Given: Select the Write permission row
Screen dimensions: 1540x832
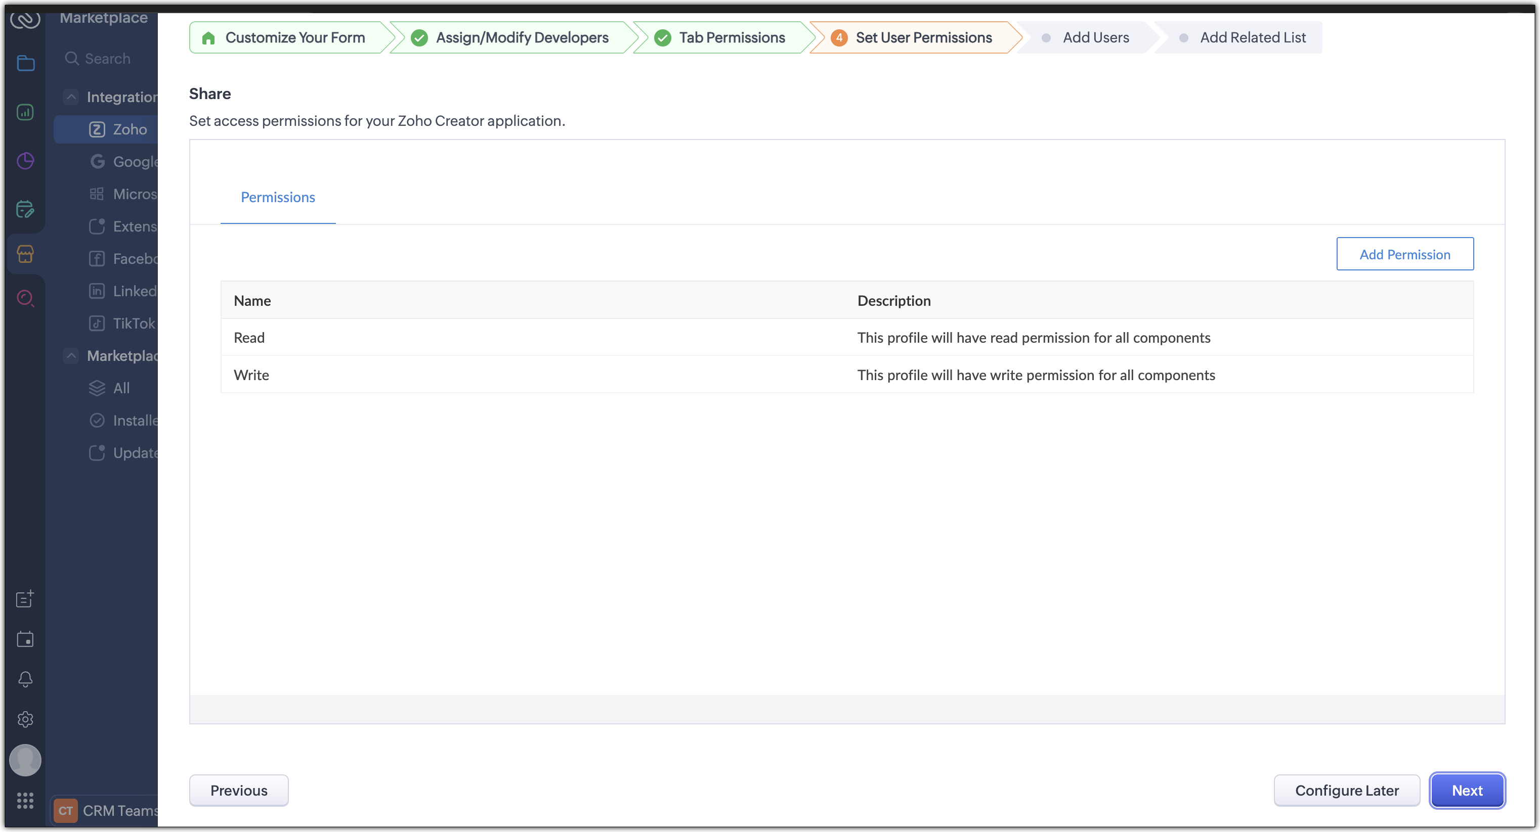Looking at the screenshot, I should tap(251, 375).
